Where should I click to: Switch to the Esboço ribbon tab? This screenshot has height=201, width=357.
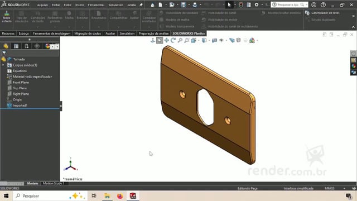click(23, 33)
